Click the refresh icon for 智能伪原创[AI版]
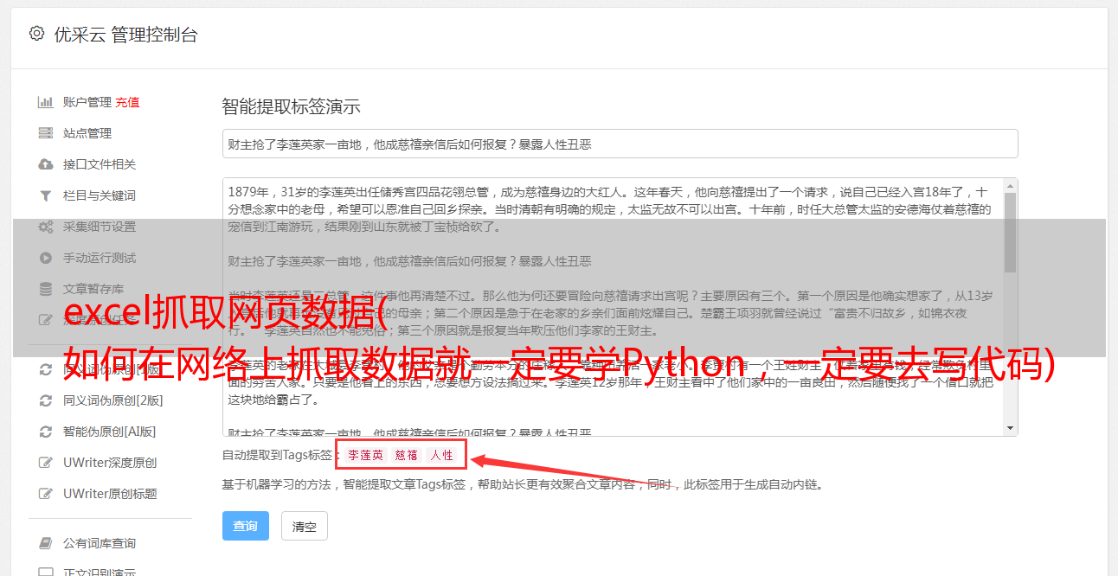Viewport: 1118px width, 576px height. (x=46, y=432)
